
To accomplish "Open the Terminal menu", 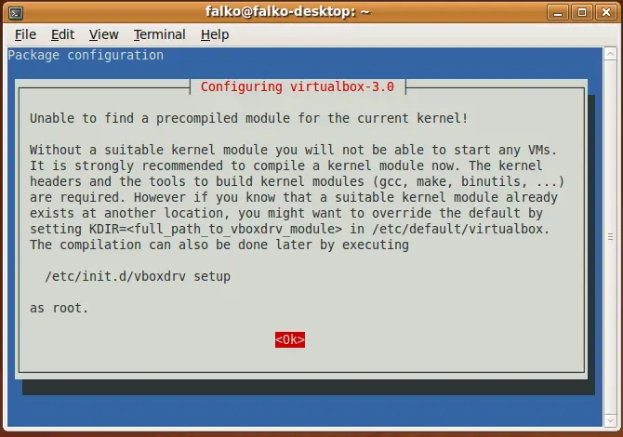I will tap(160, 35).
